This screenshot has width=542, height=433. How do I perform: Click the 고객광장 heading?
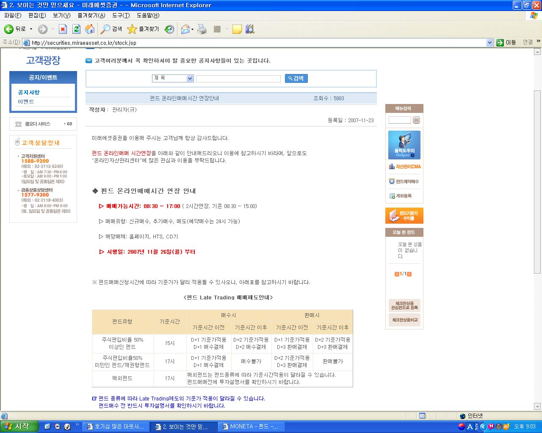(43, 60)
